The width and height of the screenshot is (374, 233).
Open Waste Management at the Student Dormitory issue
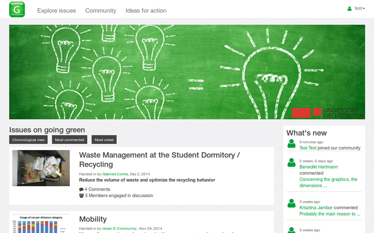coord(159,160)
